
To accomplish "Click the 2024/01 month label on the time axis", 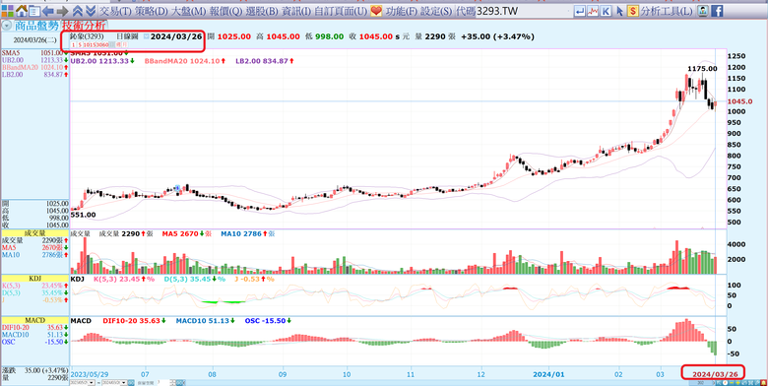I will point(549,374).
